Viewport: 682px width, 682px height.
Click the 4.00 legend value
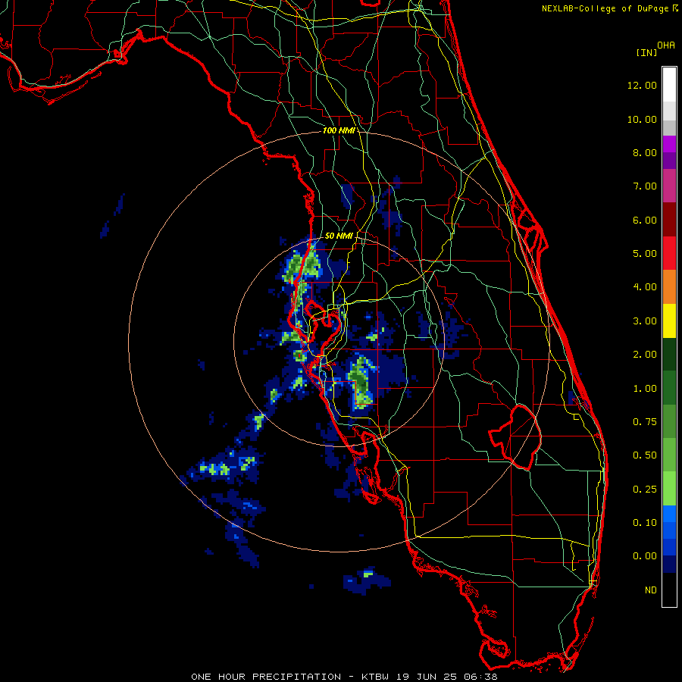645,287
